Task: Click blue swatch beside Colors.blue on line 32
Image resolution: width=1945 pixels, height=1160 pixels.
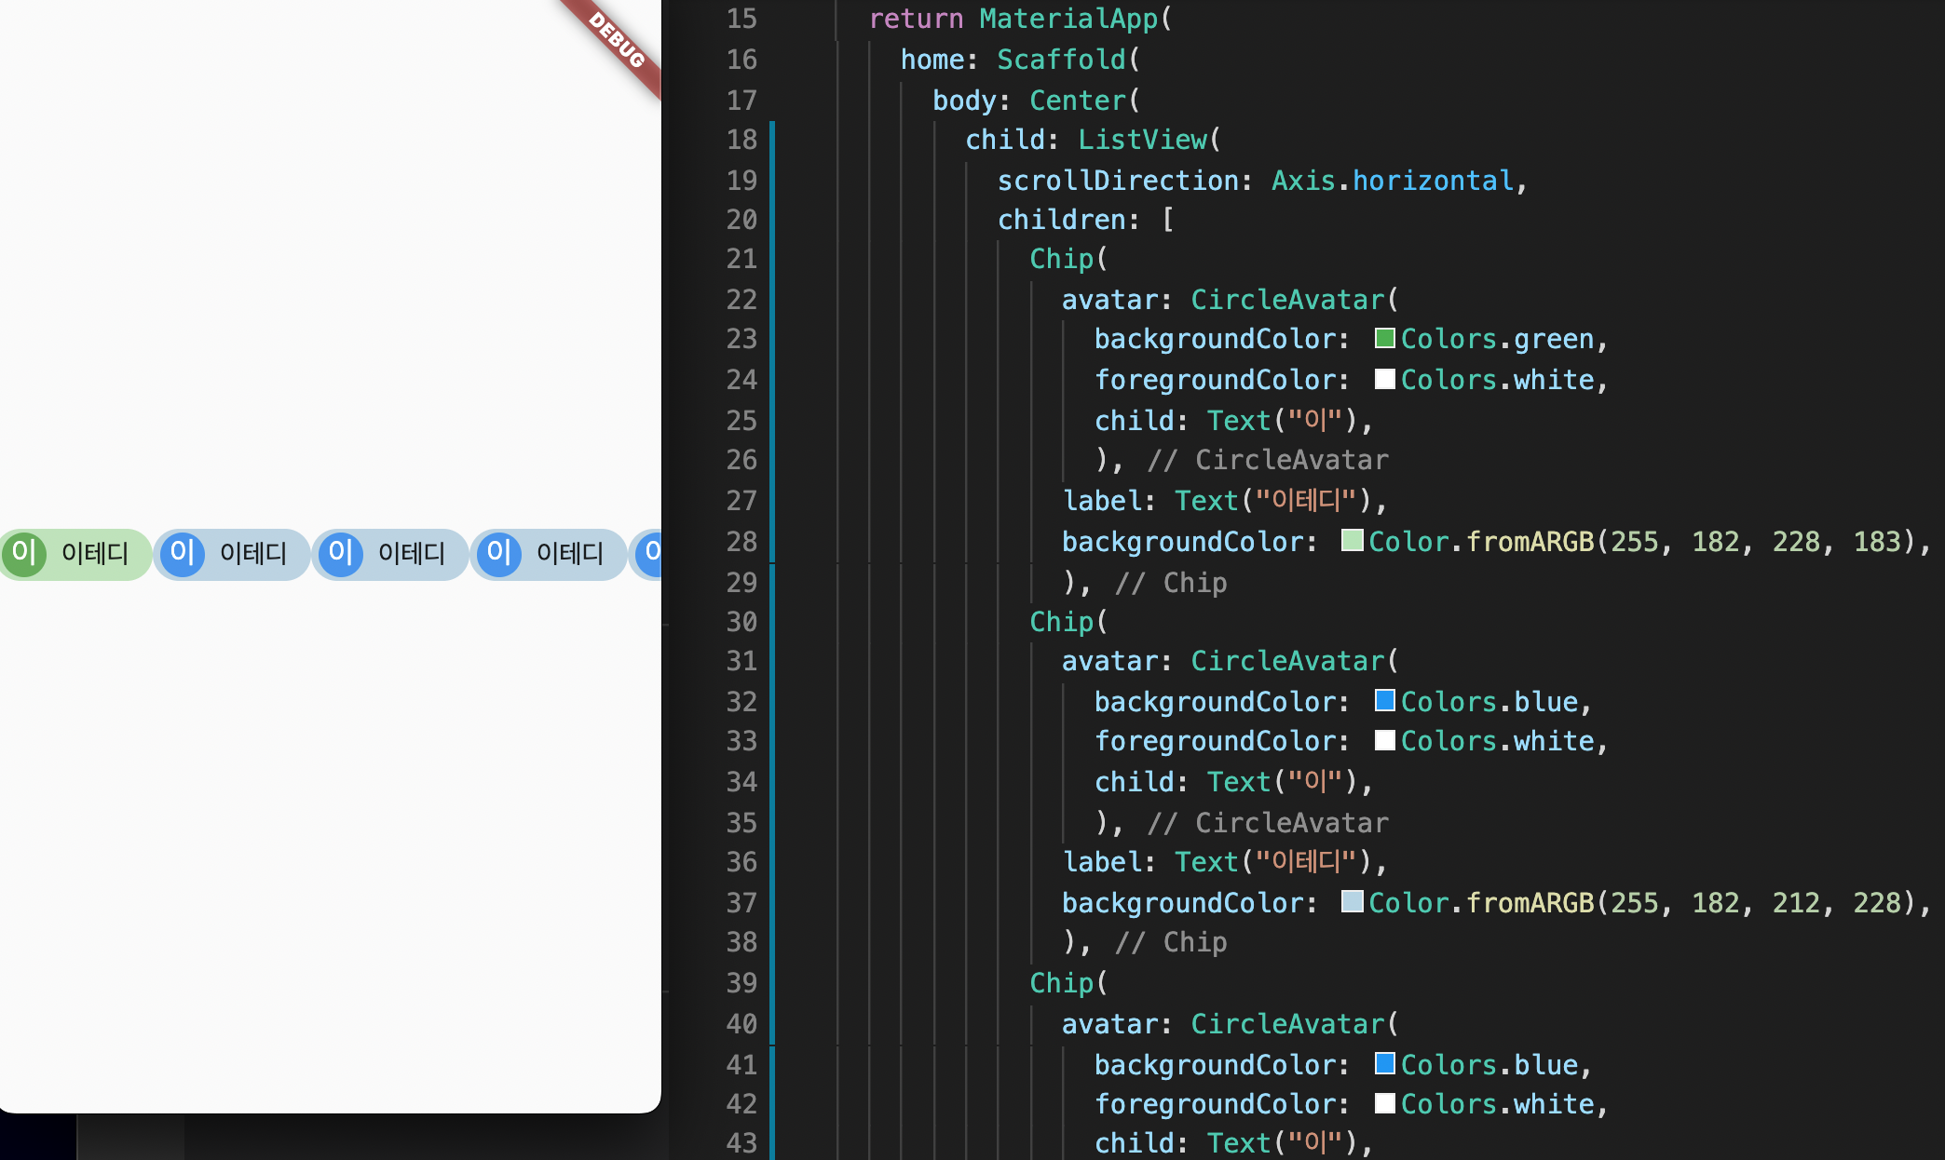Action: [1384, 701]
